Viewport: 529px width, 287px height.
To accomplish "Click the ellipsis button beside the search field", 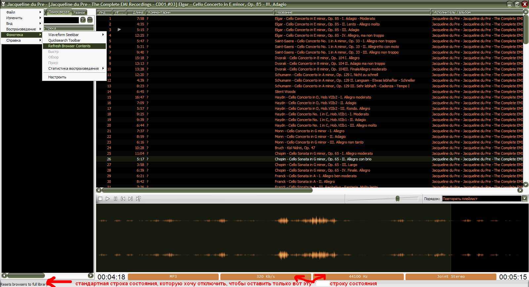I will click(x=90, y=20).
